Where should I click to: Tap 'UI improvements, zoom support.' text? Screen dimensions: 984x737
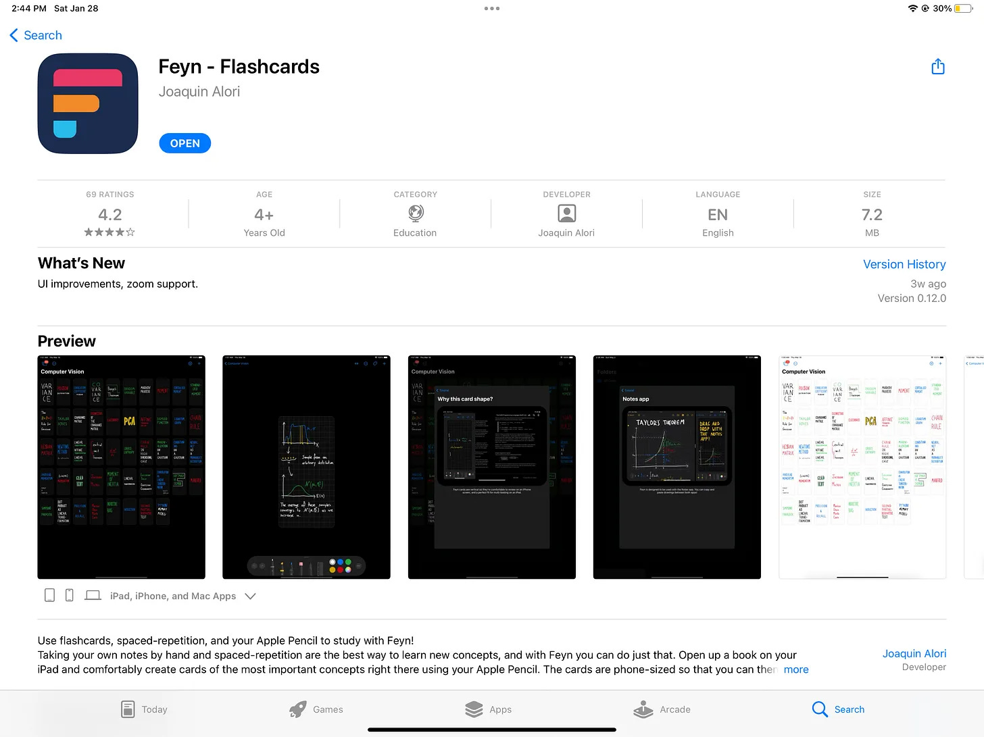118,284
